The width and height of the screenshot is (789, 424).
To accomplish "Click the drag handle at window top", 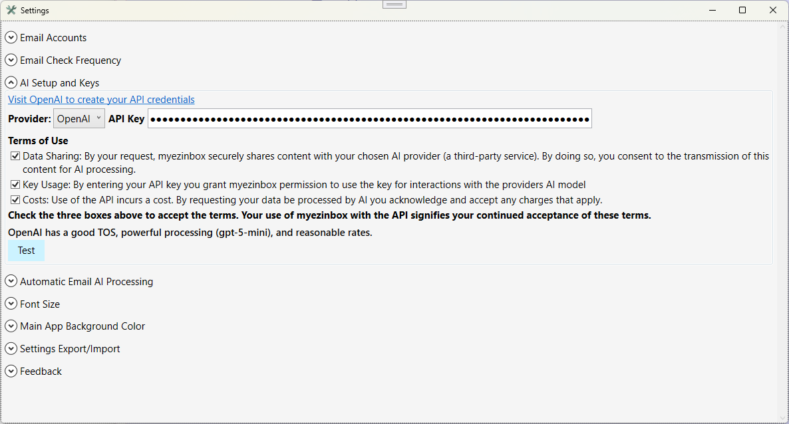I will pyautogui.click(x=394, y=4).
